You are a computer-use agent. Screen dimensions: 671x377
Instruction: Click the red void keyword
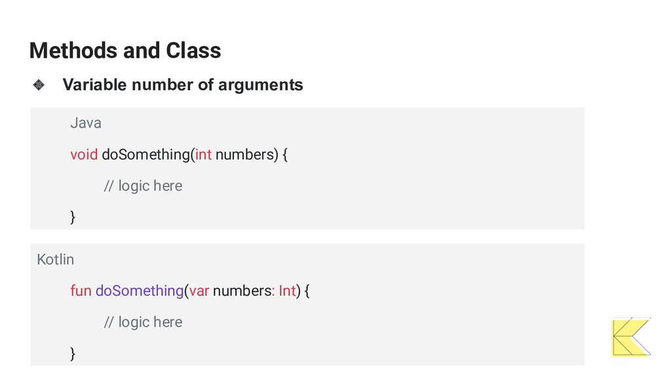click(x=84, y=154)
